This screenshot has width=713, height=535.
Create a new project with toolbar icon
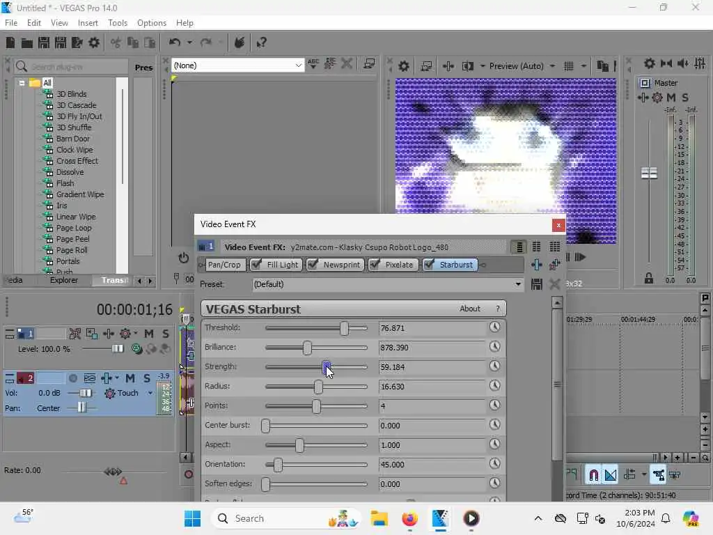point(10,42)
